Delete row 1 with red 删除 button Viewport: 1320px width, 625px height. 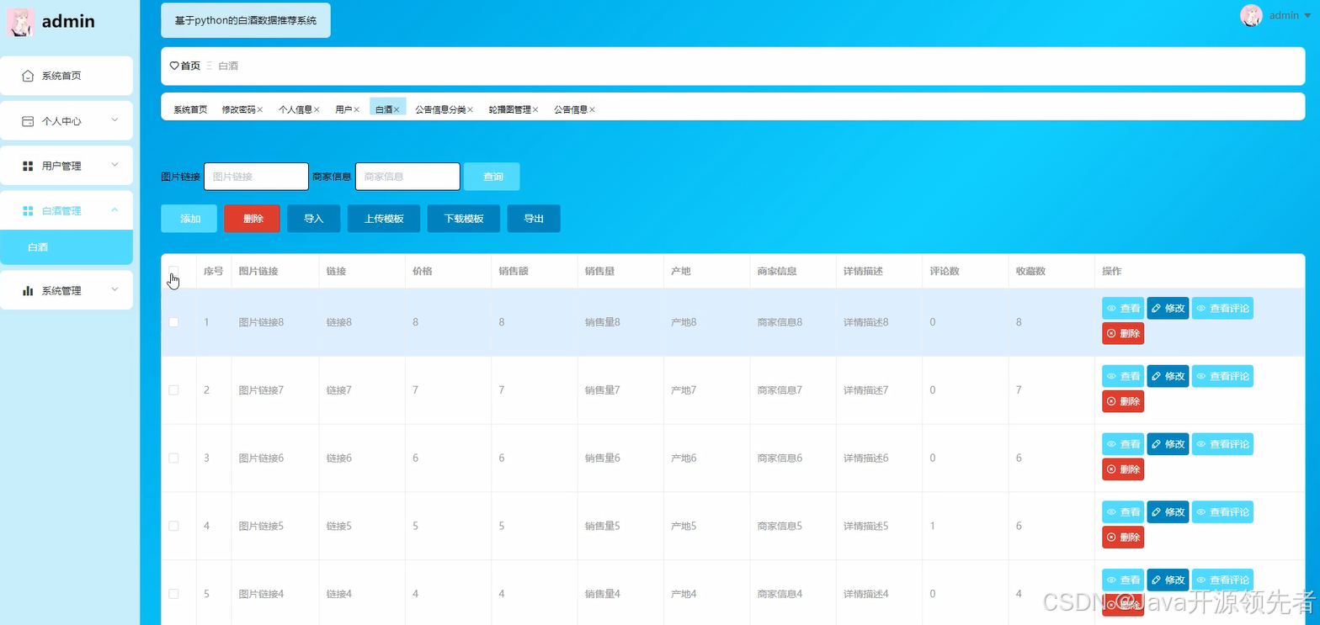[1123, 333]
